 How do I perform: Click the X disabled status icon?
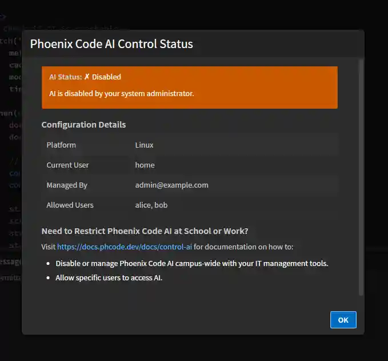point(87,77)
